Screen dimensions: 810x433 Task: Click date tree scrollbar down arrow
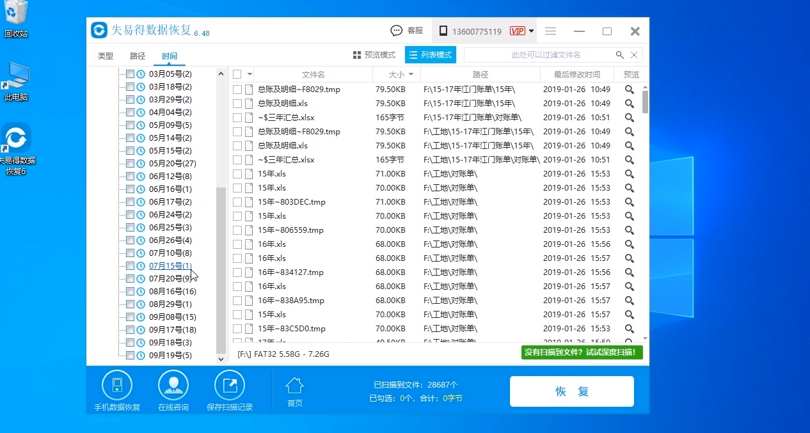point(221,359)
